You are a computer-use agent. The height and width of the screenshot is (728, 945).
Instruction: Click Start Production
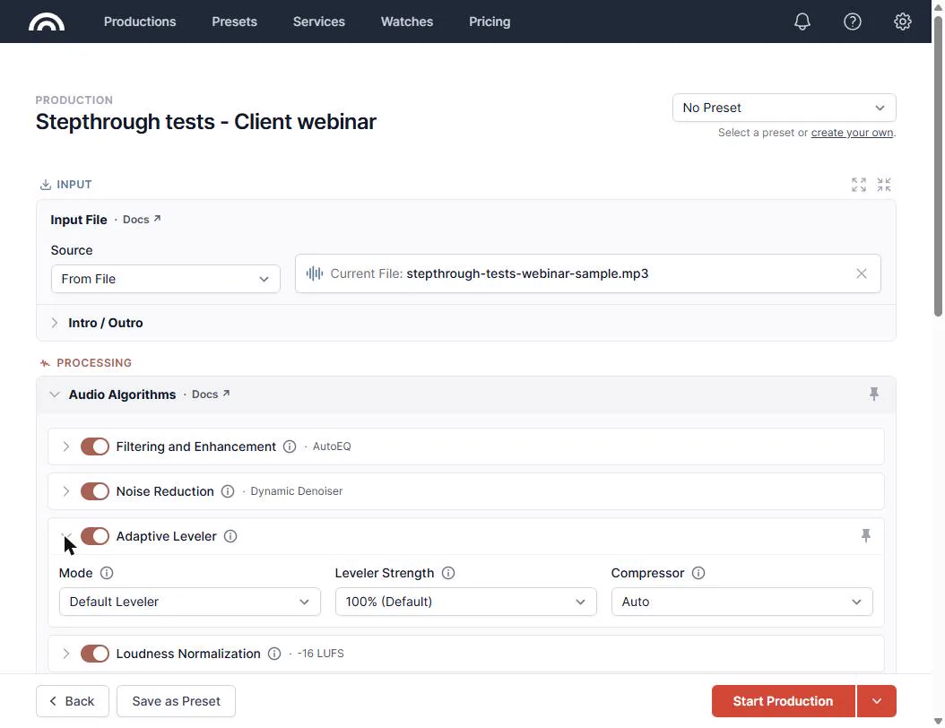783,701
